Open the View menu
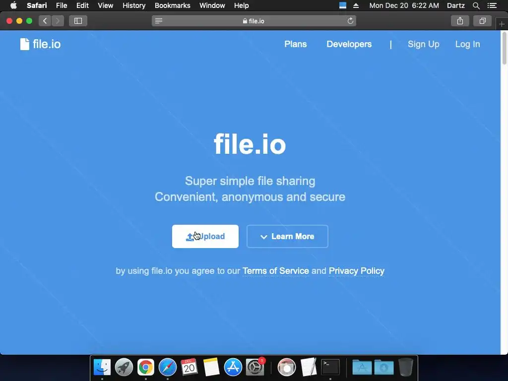The image size is (508, 381). (105, 5)
